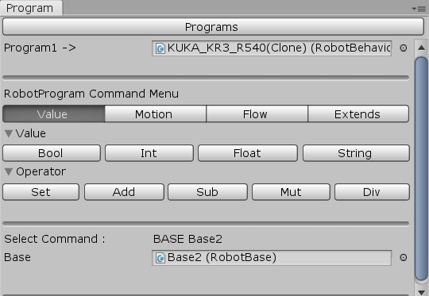Collapse the Value foldout
This screenshot has width=429, height=296.
pyautogui.click(x=9, y=133)
